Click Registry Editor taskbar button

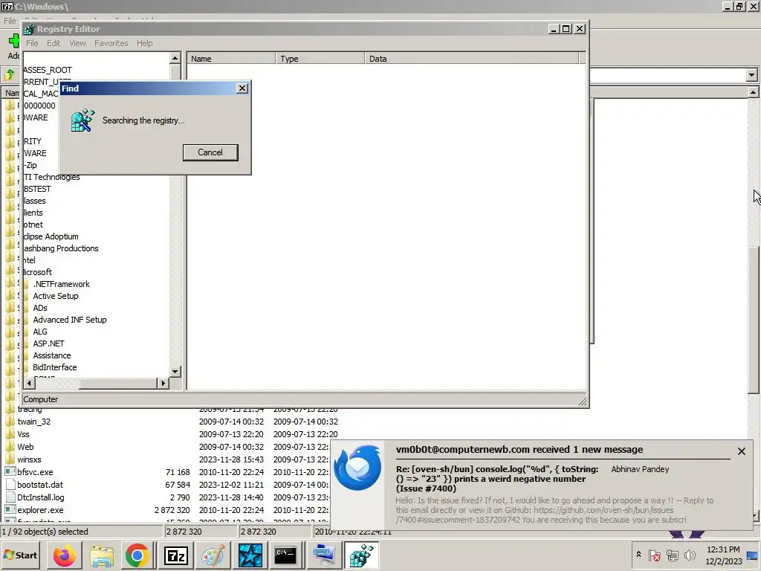point(362,555)
